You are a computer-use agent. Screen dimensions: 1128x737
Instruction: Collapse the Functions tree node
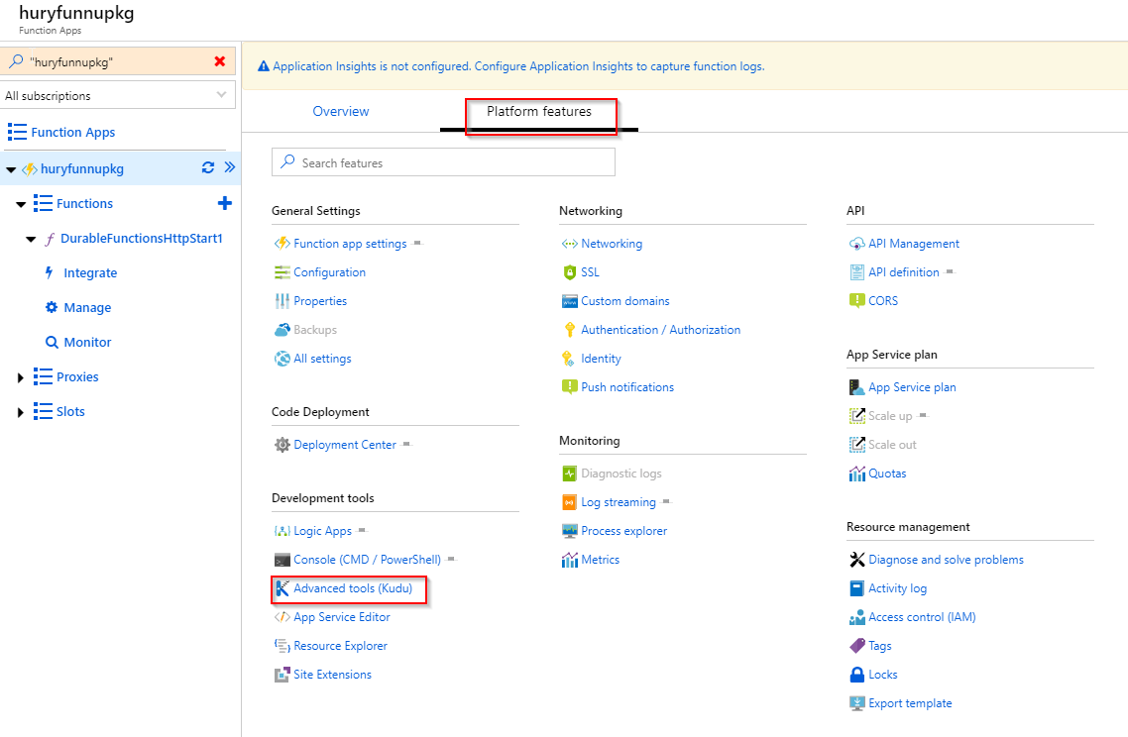(x=20, y=204)
